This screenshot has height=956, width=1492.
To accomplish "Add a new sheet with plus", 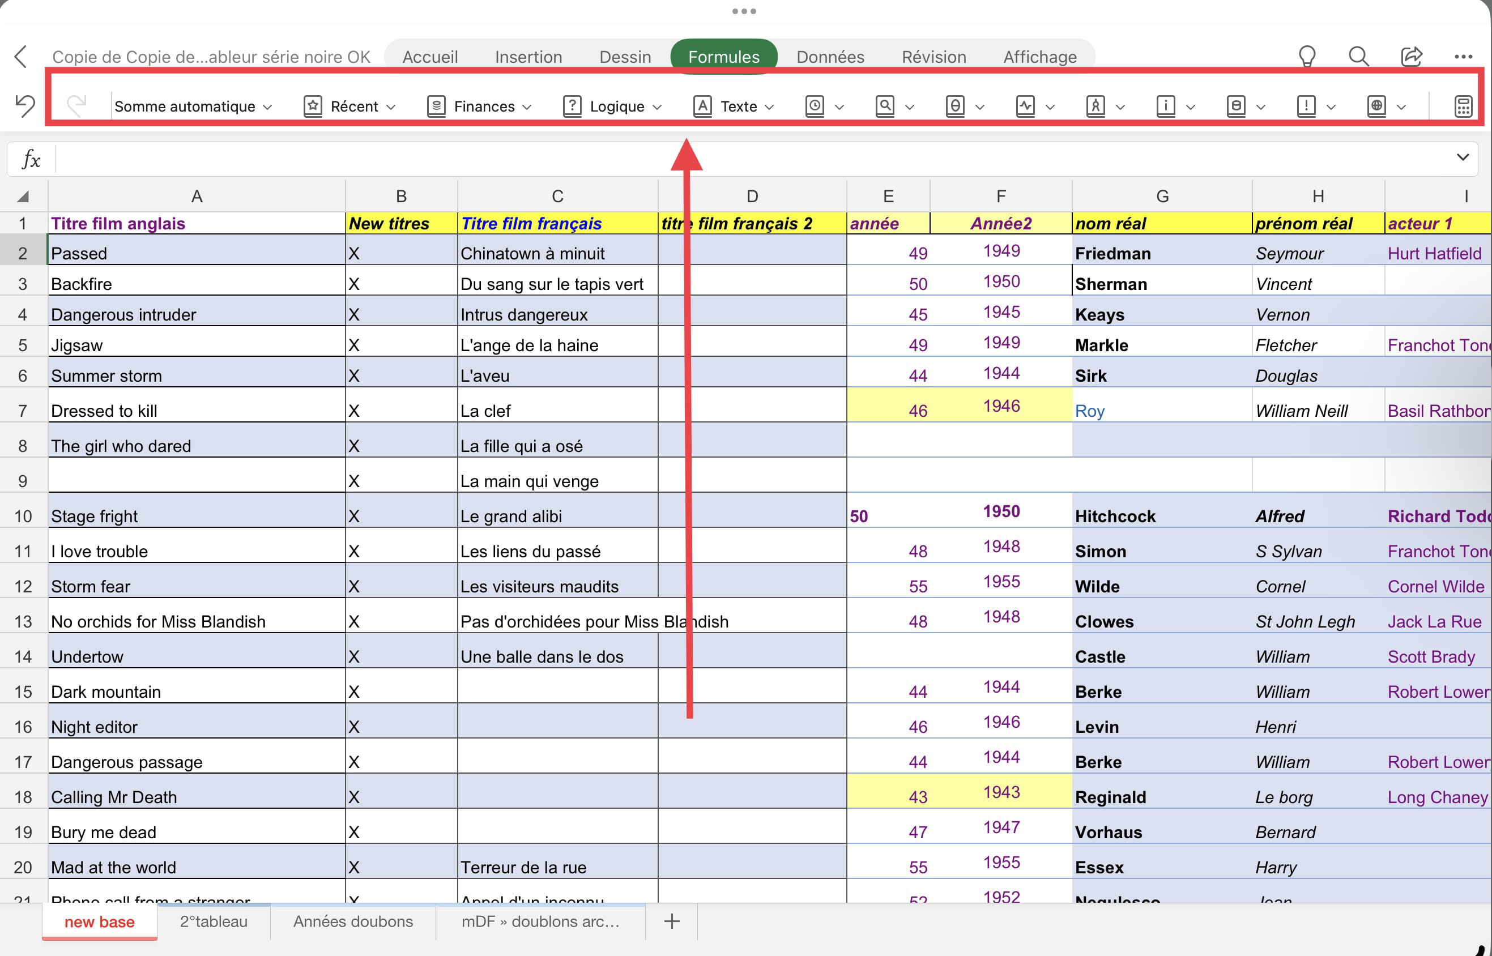I will (x=671, y=921).
